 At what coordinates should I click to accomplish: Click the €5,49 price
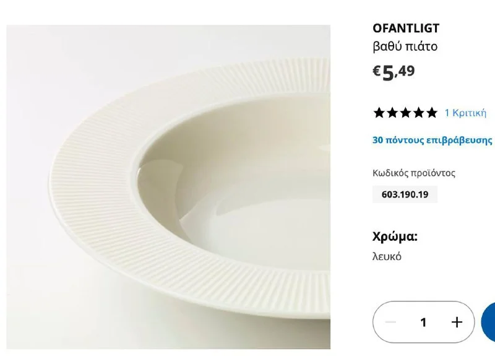click(394, 72)
